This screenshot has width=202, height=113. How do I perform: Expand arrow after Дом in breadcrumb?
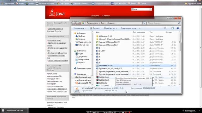pyautogui.click(x=106, y=23)
